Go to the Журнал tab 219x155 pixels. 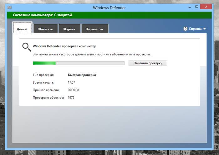click(x=69, y=29)
